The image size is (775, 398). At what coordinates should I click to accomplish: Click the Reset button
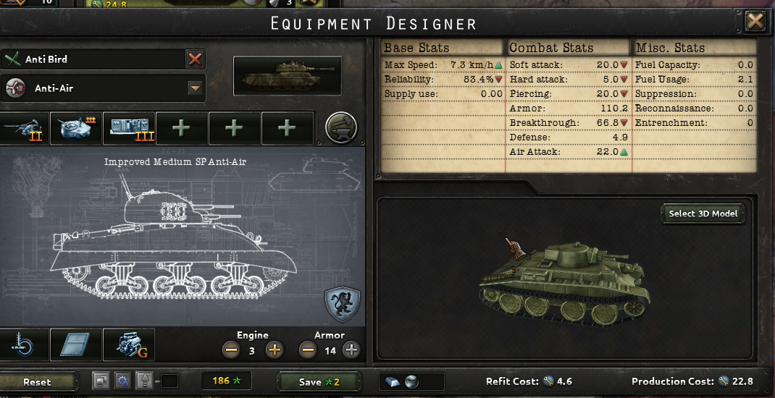click(37, 381)
